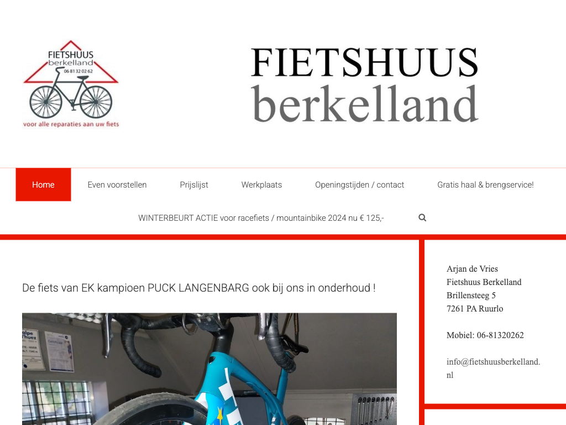Select the Werkplaats menu item
Viewport: 566px width, 425px height.
coord(261,185)
